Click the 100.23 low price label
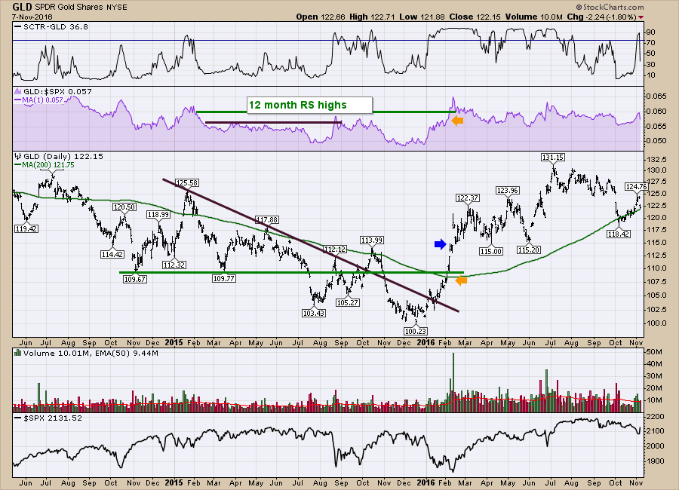Viewport: 679px width, 490px height. pyautogui.click(x=415, y=331)
